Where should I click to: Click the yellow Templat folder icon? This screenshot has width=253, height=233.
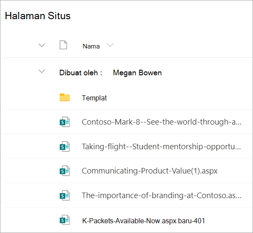tap(65, 97)
